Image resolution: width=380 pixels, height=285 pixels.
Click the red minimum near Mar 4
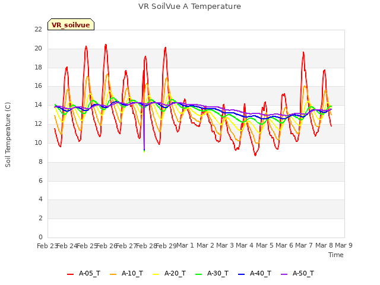[255, 154]
